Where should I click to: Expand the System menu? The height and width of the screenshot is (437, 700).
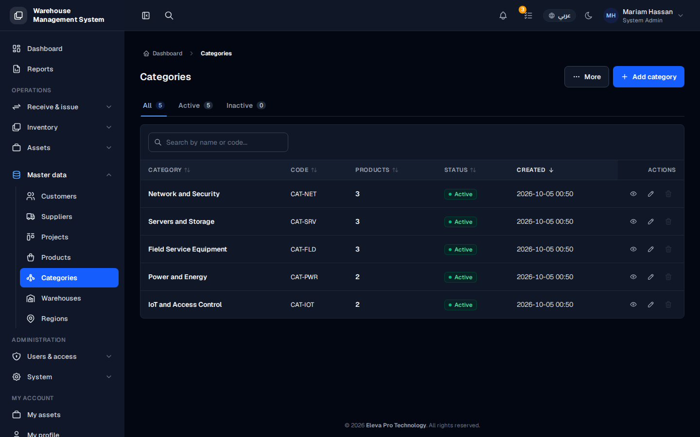pyautogui.click(x=62, y=377)
